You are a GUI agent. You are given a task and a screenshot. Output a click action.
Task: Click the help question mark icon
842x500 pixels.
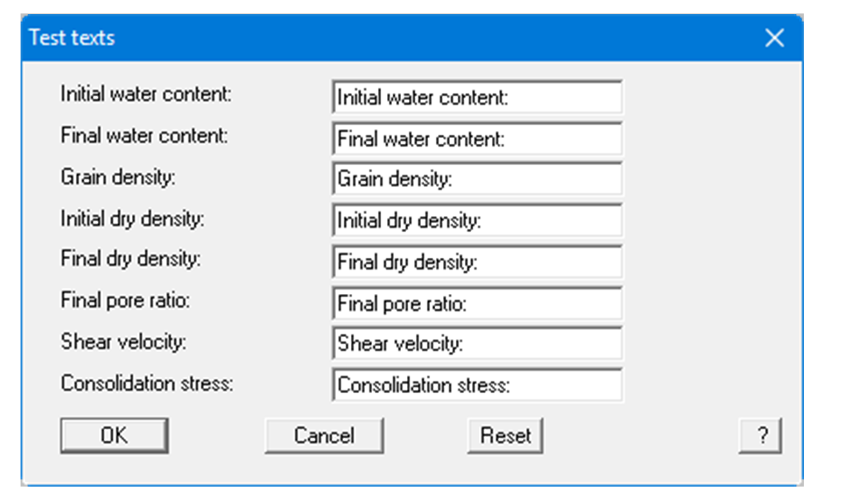click(x=760, y=436)
